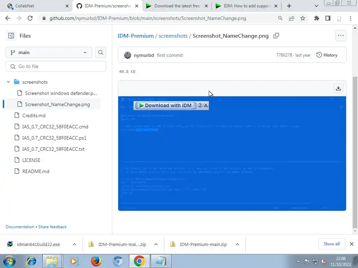
Task: Show hidden system tray icons
Action: tap(298, 262)
